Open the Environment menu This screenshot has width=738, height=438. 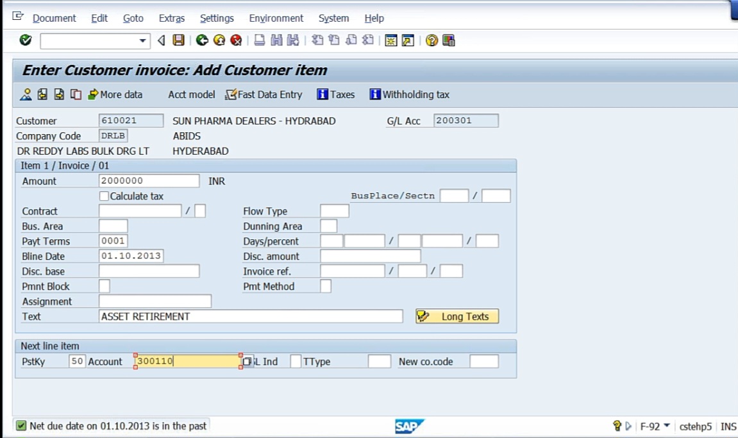(x=276, y=19)
